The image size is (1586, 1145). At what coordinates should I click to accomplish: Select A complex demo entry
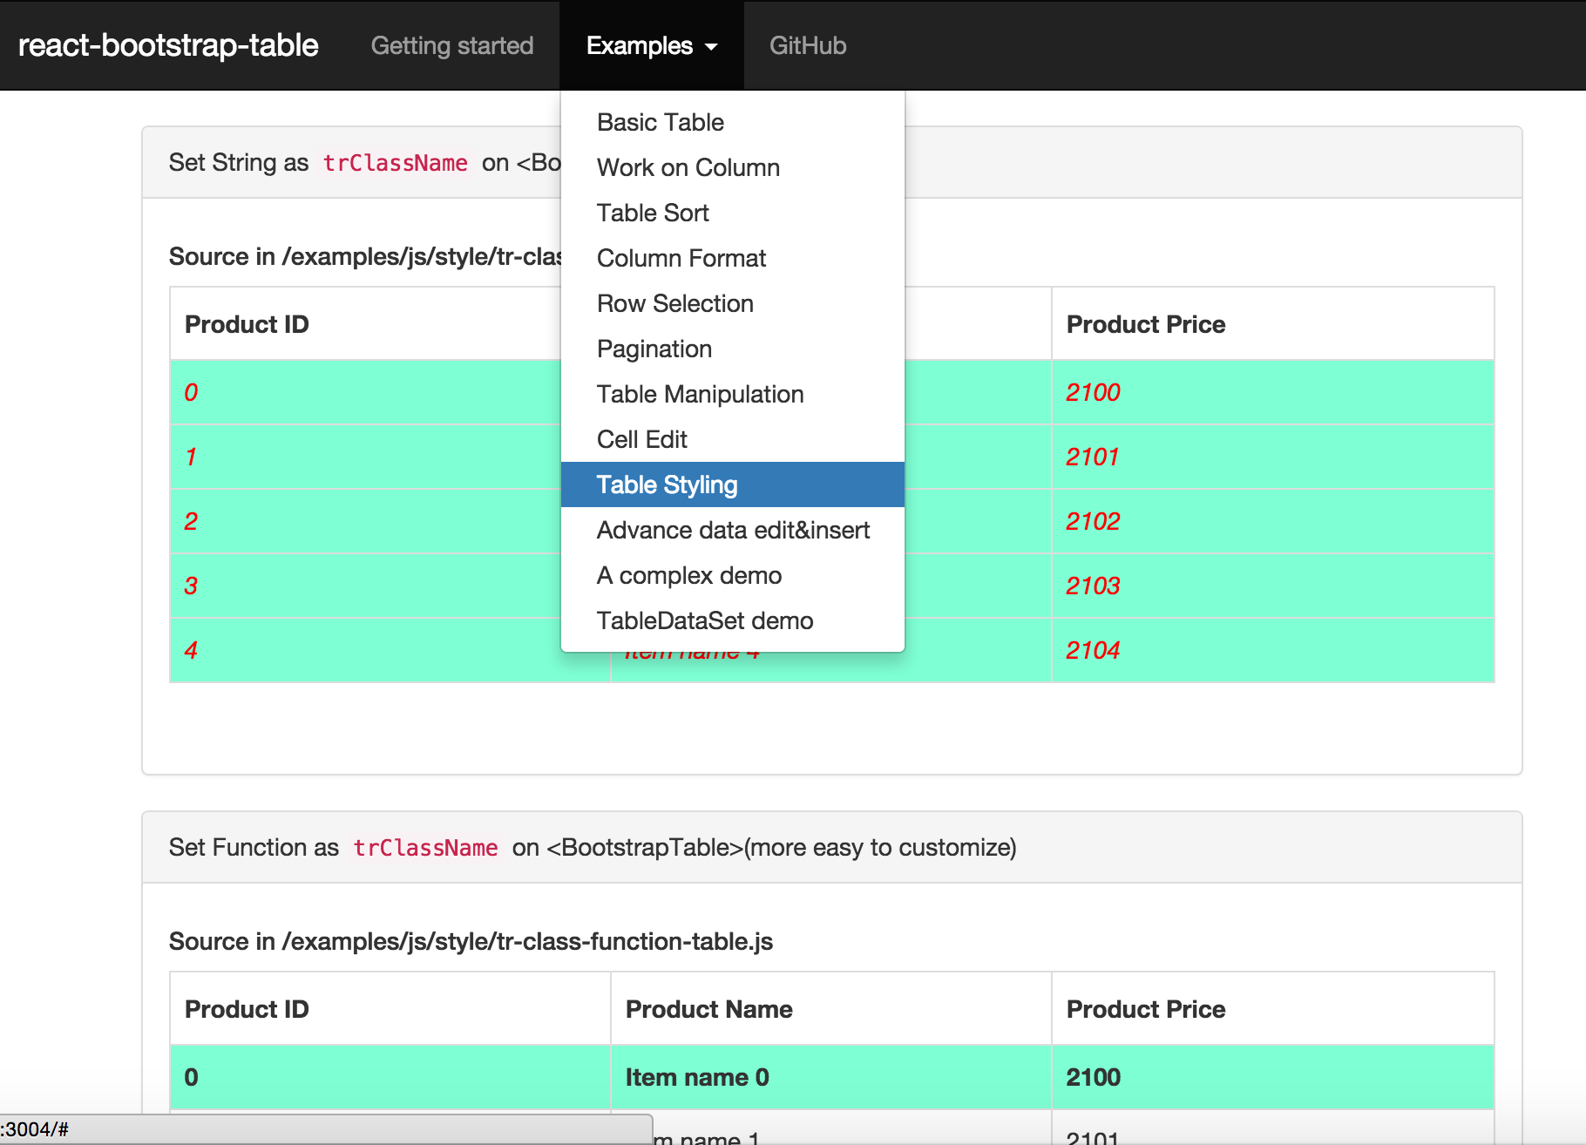pos(688,575)
